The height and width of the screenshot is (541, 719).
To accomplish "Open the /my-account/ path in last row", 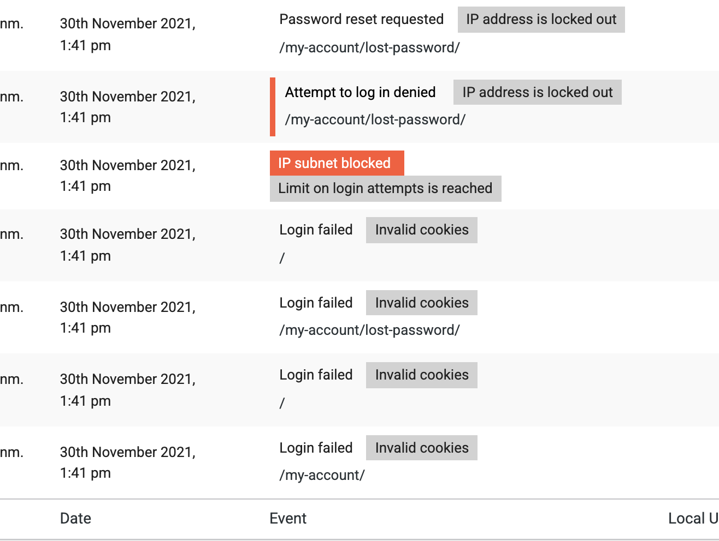I will coord(322,476).
